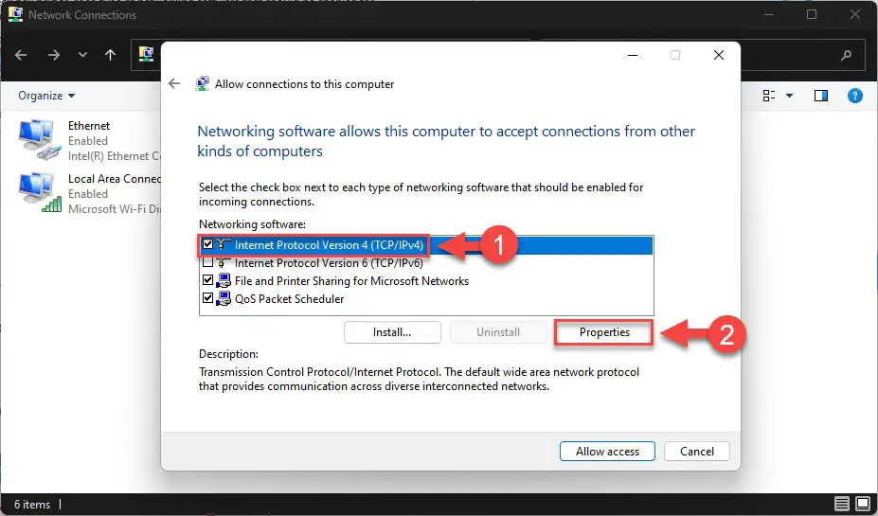The image size is (878, 516).
Task: Cancel the incoming connections wizard
Action: [696, 451]
